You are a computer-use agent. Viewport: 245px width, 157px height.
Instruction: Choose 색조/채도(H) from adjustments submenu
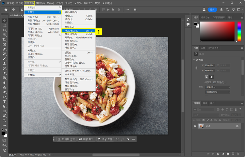(x=79, y=31)
